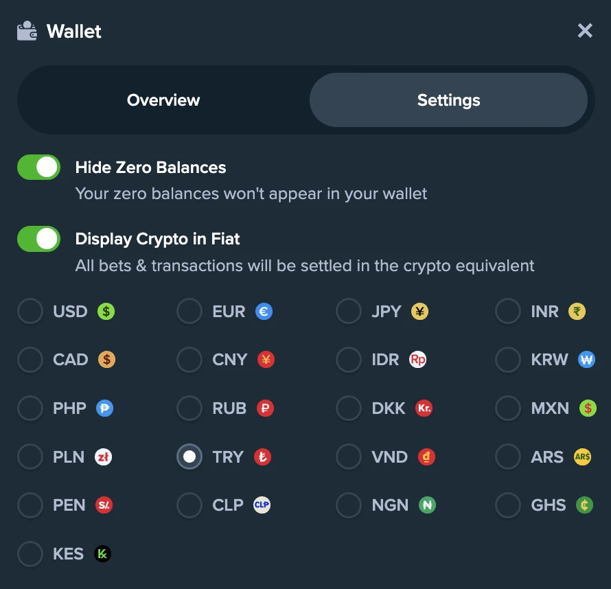Select the USD radio button
The width and height of the screenshot is (611, 589).
point(30,312)
